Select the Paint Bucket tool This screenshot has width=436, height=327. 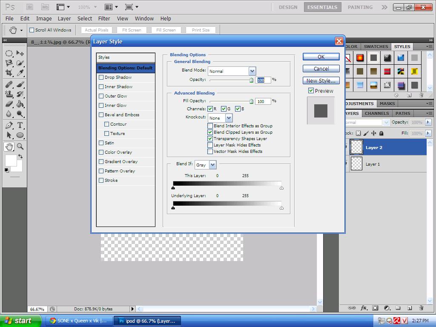(20, 104)
